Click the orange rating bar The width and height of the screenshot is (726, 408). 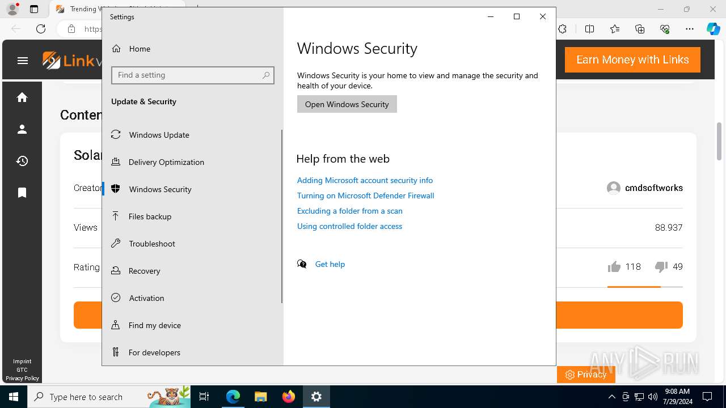click(634, 287)
